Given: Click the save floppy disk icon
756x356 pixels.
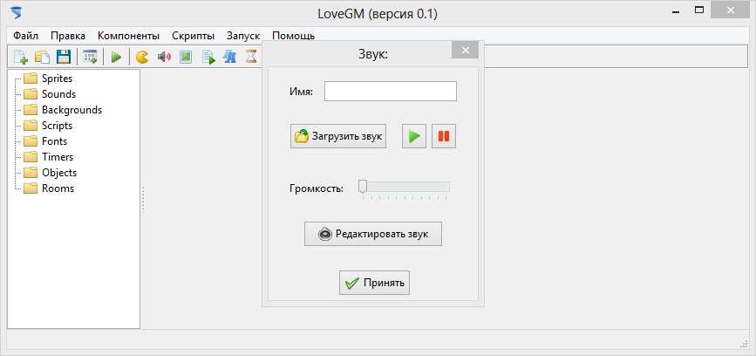Looking at the screenshot, I should pos(64,57).
